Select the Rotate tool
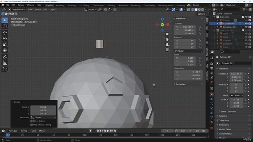This screenshot has width=253, height=142. (x=5, y=39)
